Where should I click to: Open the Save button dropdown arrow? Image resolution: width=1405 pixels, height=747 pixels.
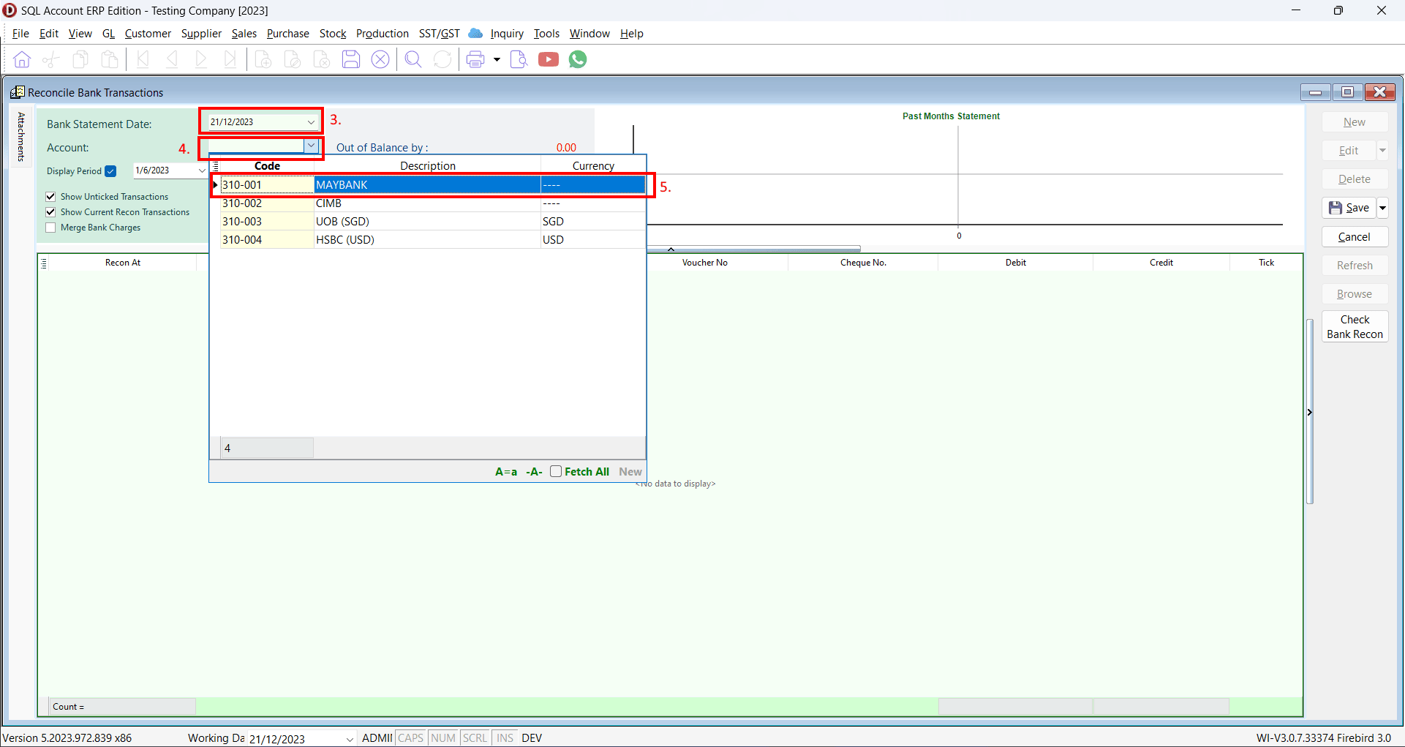1382,208
